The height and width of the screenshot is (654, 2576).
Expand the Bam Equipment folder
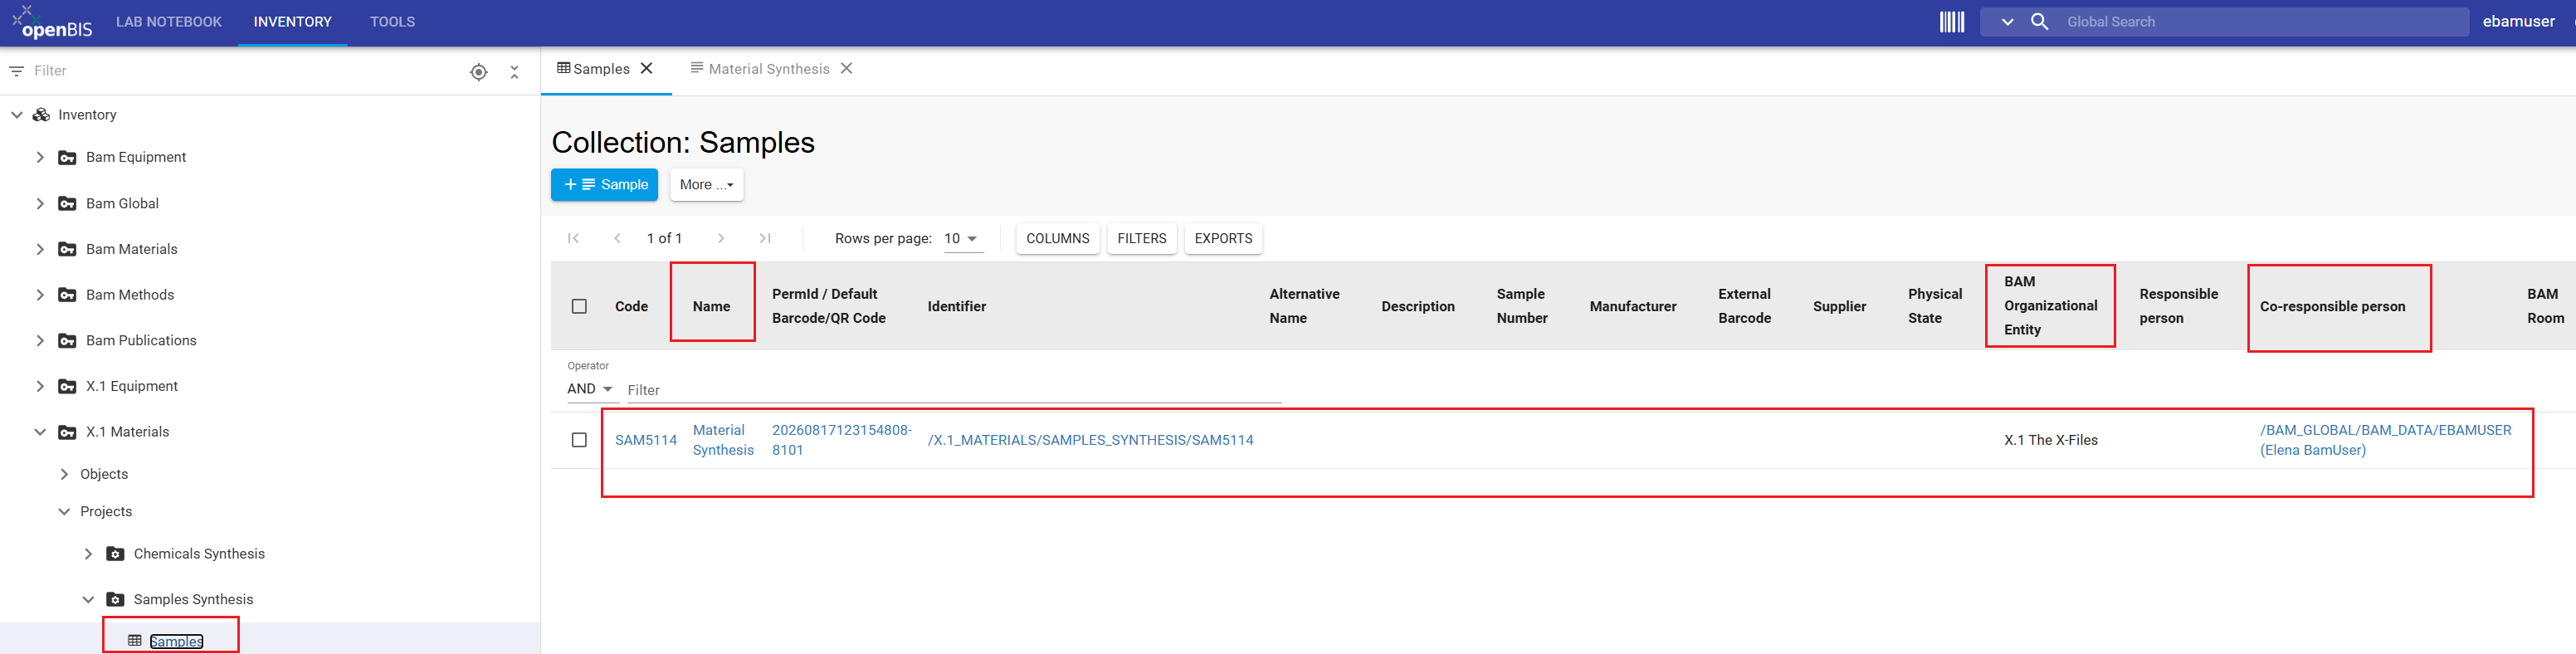point(40,157)
